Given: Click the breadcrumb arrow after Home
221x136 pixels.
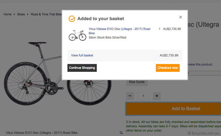Looking at the screenshot, I should click(14, 14).
